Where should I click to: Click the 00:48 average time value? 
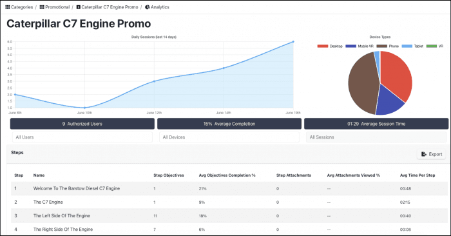pyautogui.click(x=405, y=189)
